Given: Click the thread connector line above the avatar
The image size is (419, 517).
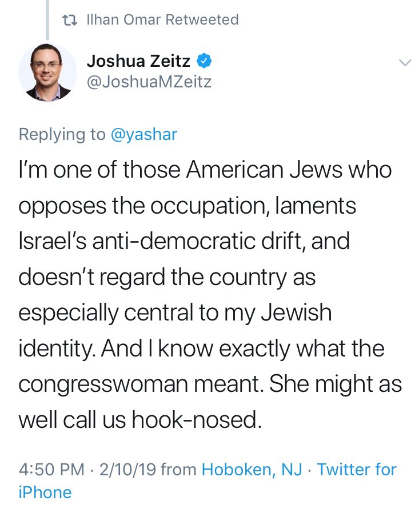Looking at the screenshot, I should tap(47, 20).
